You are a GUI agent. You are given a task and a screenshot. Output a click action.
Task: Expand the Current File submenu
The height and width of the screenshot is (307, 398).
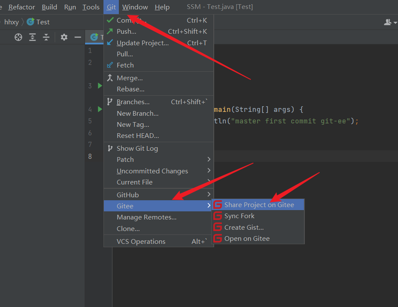(159, 182)
